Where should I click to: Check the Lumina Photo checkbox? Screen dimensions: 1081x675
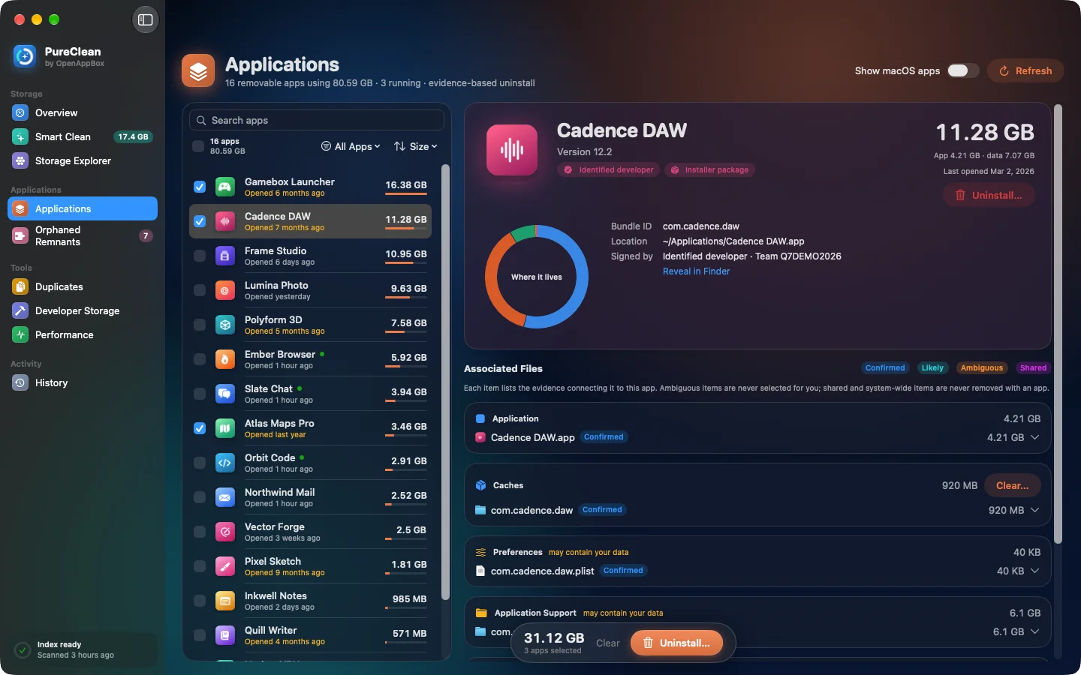point(200,290)
